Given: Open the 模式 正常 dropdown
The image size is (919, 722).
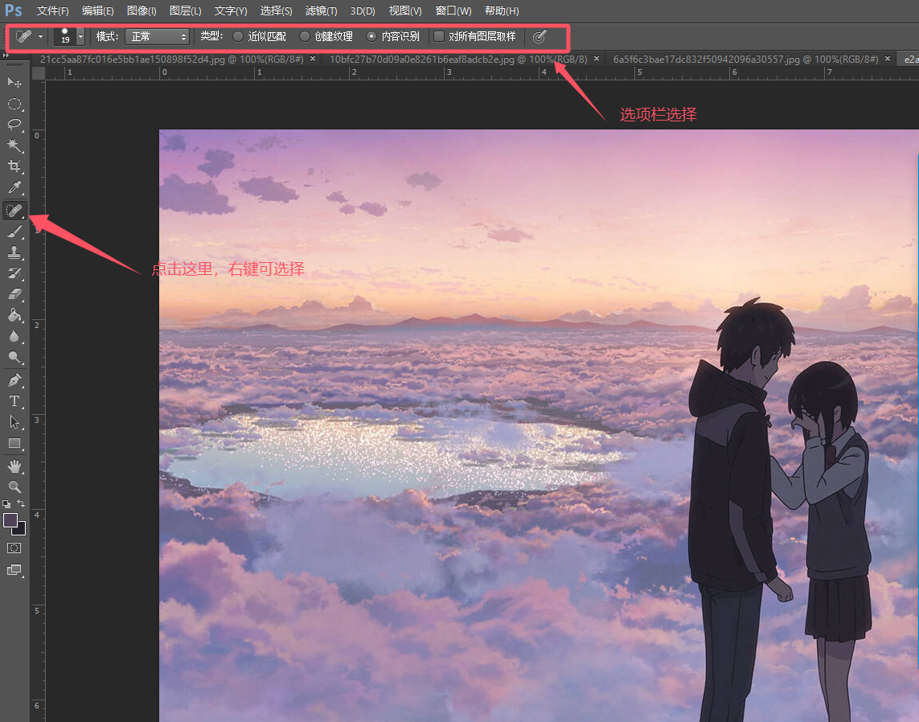Looking at the screenshot, I should [157, 36].
